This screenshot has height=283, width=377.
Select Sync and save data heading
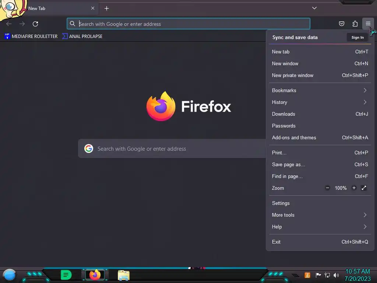tap(295, 37)
